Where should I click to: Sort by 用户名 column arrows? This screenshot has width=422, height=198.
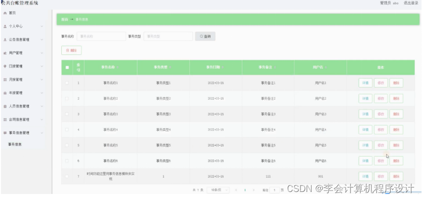[x=326, y=68]
